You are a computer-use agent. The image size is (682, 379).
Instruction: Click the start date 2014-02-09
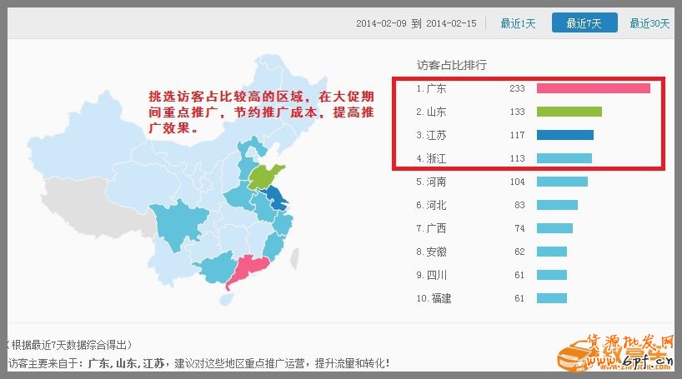tap(380, 23)
